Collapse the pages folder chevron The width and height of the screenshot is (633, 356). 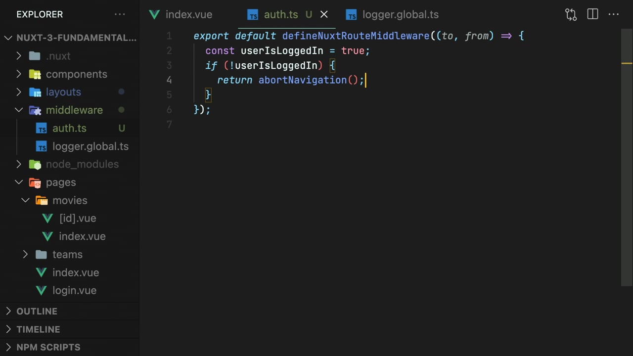pos(19,182)
